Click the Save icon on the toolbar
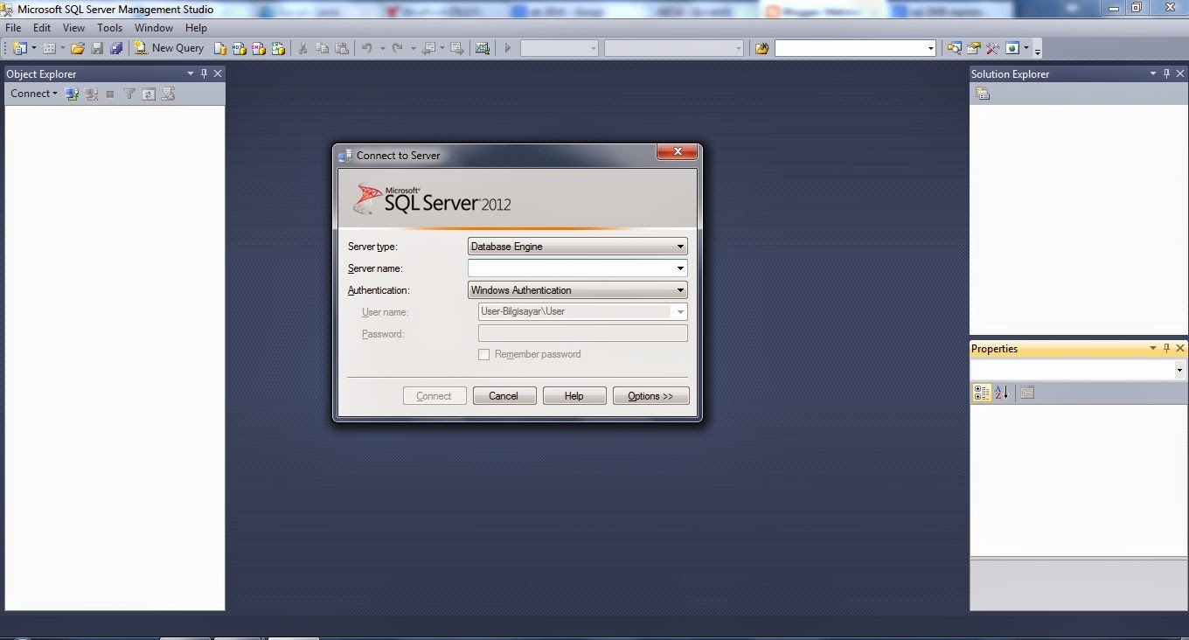The width and height of the screenshot is (1189, 640). click(x=97, y=48)
